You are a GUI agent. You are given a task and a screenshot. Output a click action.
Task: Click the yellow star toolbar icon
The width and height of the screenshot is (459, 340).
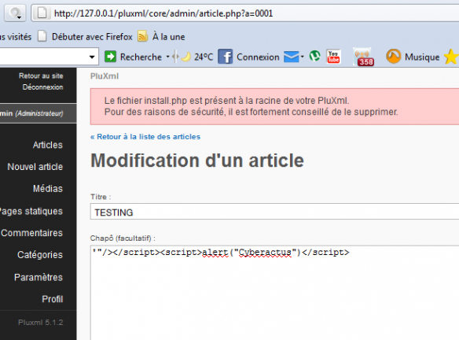point(451,57)
